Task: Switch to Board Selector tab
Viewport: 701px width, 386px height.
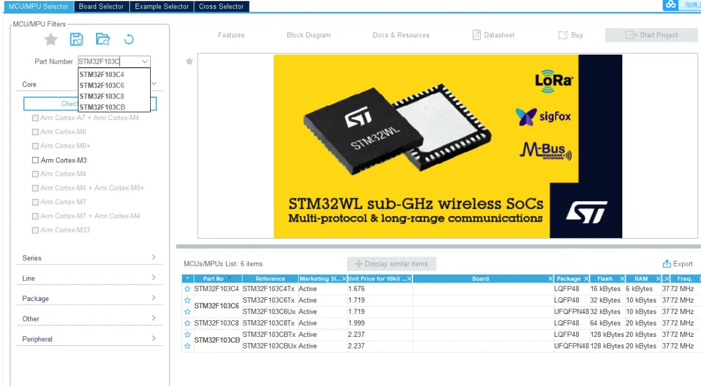Action: pyautogui.click(x=101, y=6)
